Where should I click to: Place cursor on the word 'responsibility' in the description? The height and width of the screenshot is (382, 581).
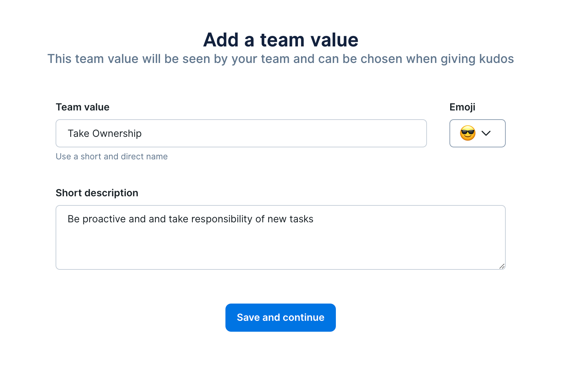pos(222,219)
